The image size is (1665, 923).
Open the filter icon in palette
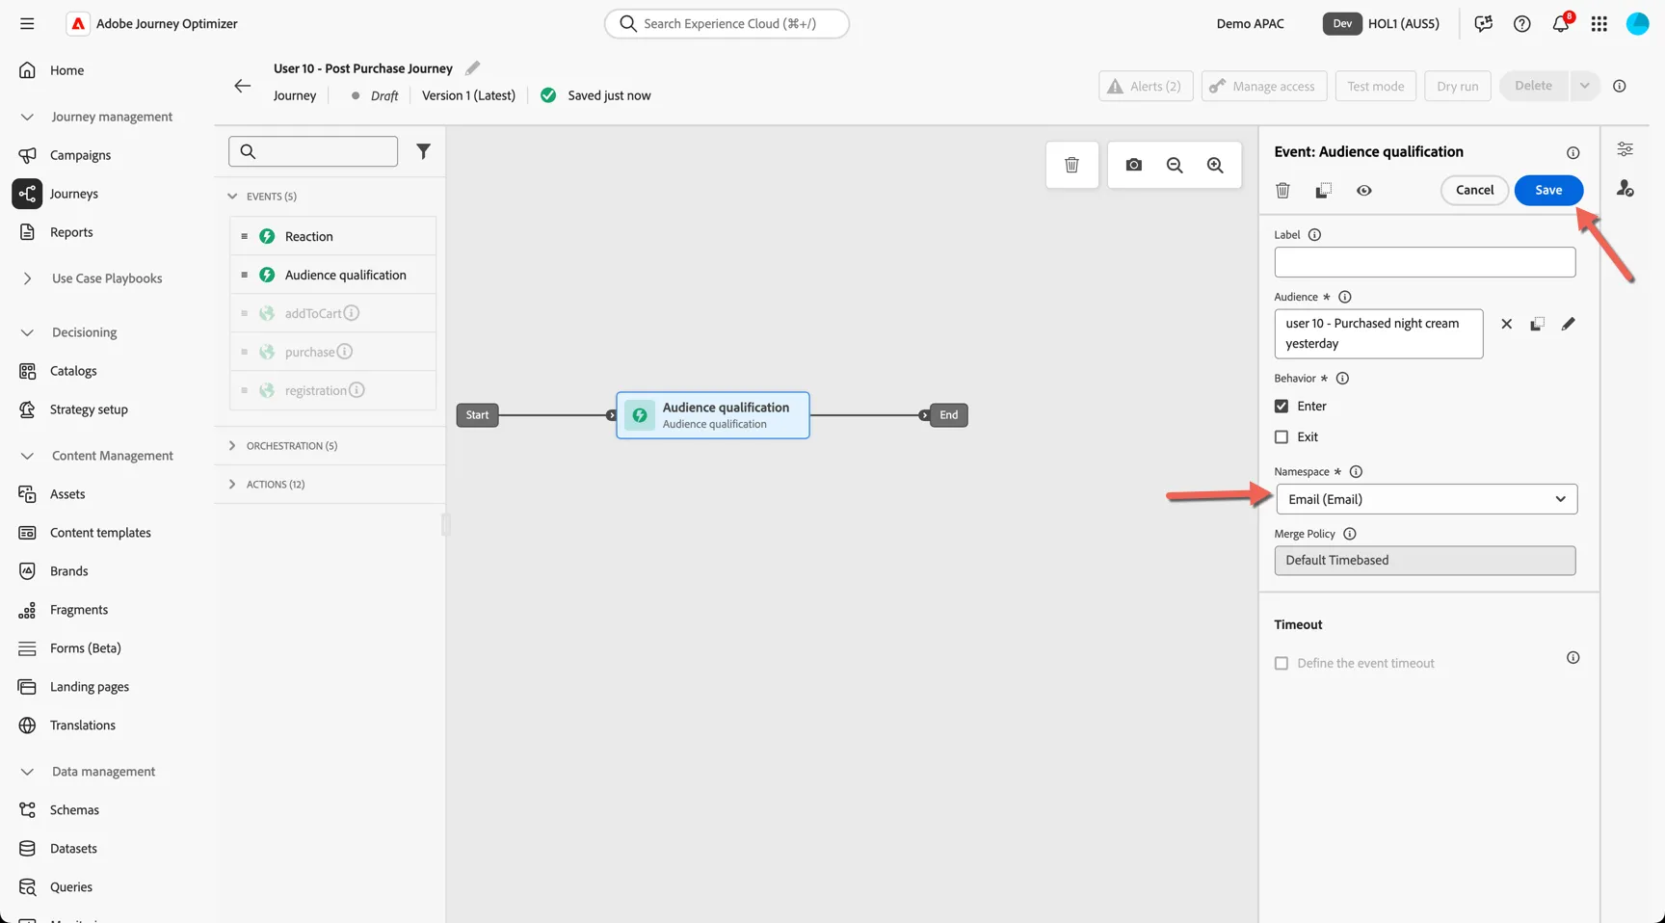pyautogui.click(x=423, y=151)
